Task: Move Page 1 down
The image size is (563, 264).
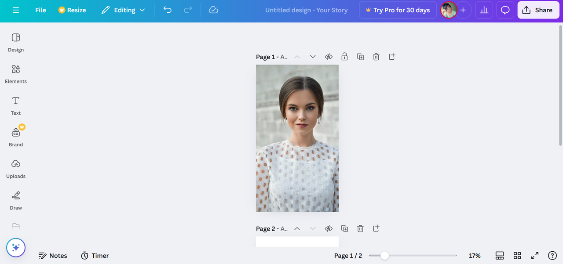Action: [313, 57]
